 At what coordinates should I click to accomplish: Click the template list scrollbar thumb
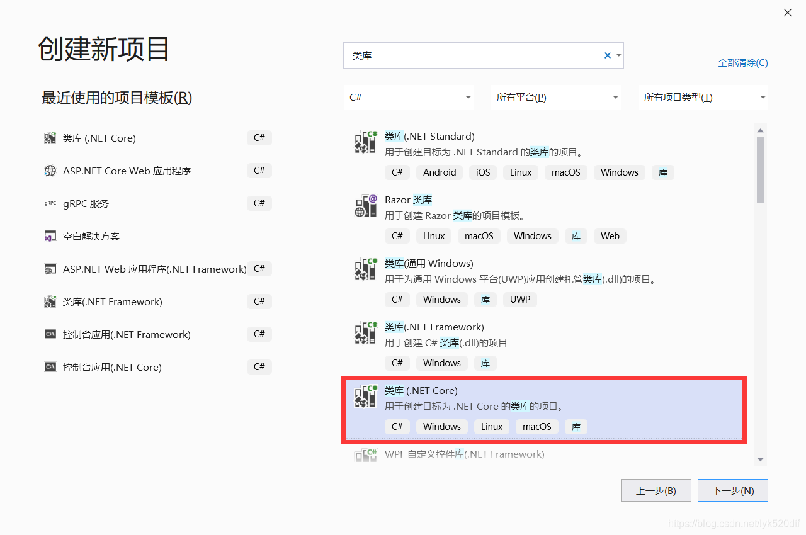point(760,169)
